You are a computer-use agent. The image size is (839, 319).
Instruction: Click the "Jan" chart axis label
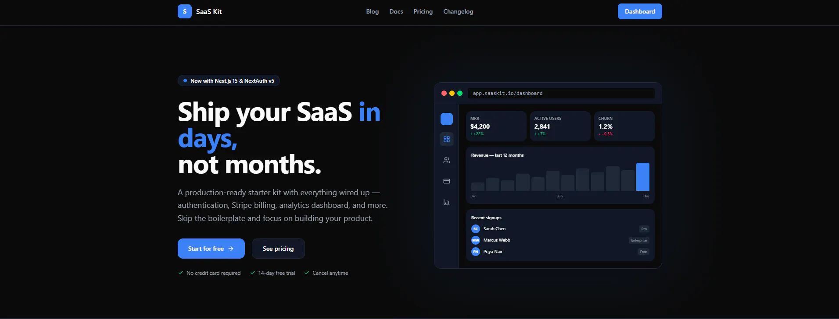[x=473, y=196]
